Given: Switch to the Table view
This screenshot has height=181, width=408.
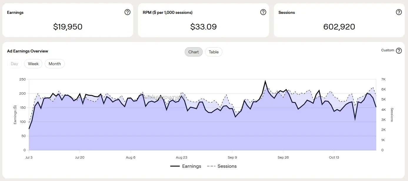Looking at the screenshot, I should (214, 52).
